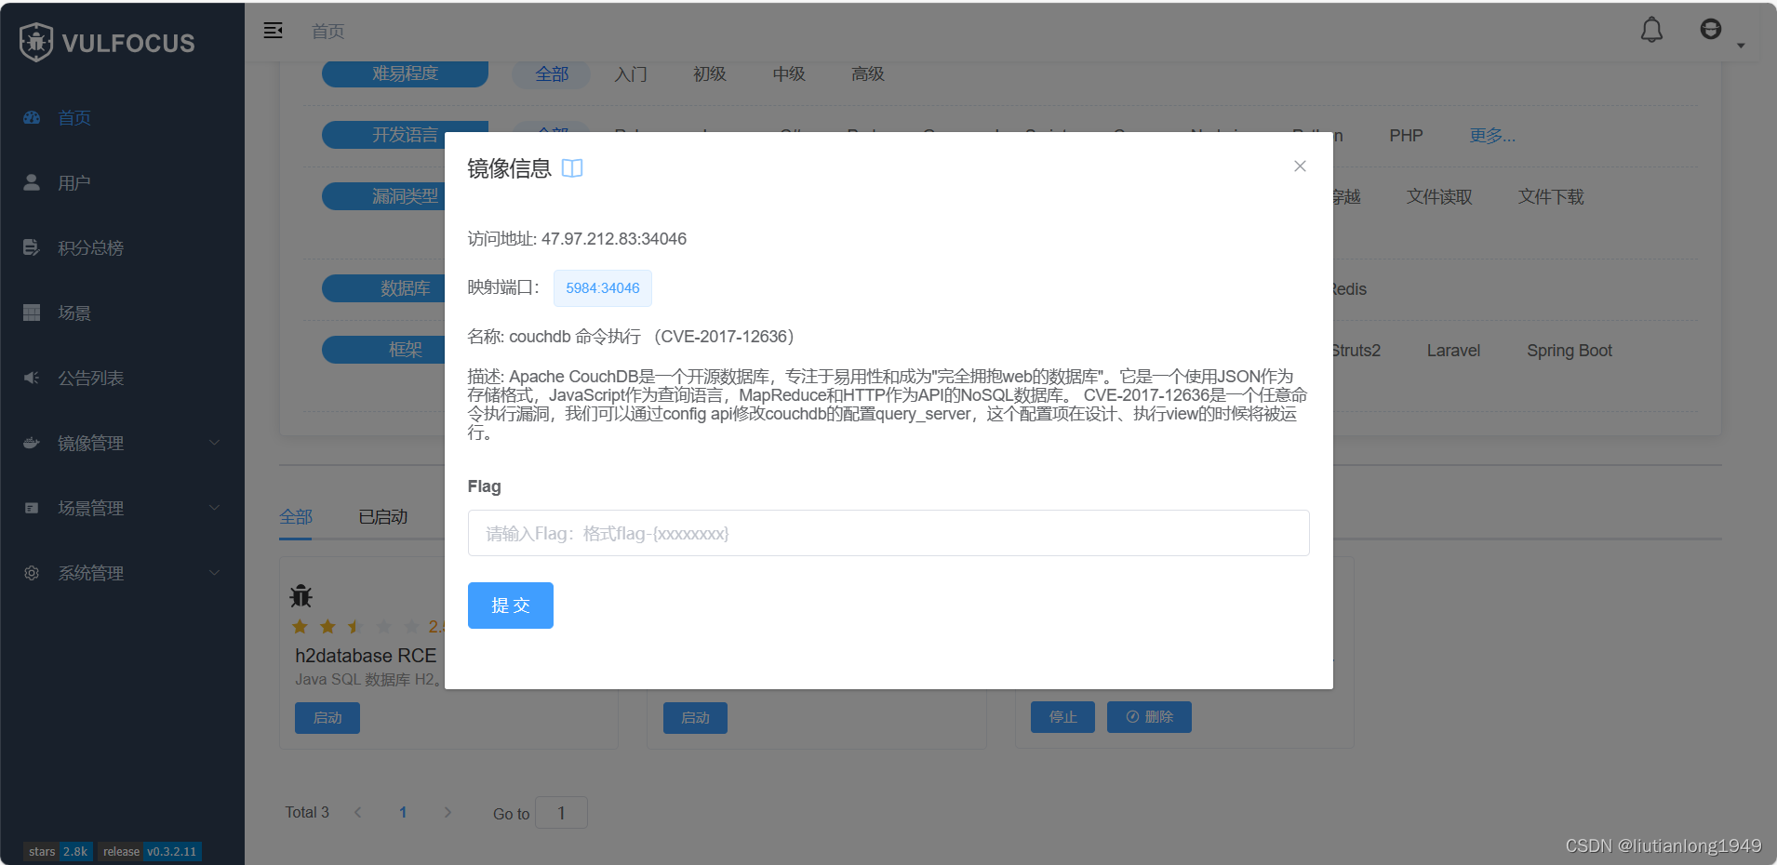This screenshot has width=1777, height=865.
Task: Expand 系统管理 submenu
Action: click(122, 574)
